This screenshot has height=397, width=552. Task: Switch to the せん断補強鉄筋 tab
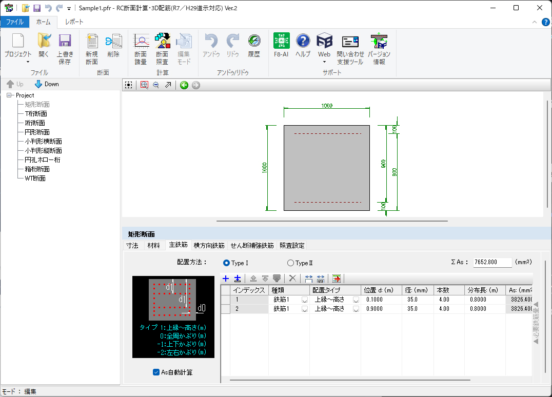(252, 246)
